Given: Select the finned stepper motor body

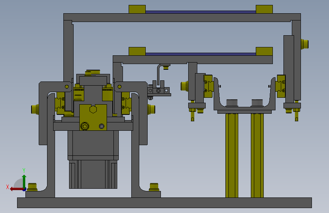Looking at the screenshot, I should coord(93,174).
